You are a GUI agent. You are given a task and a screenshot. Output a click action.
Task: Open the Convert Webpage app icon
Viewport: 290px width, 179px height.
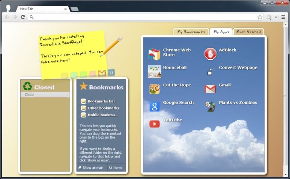tap(210, 72)
